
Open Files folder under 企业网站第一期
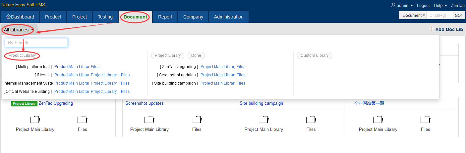425,120
